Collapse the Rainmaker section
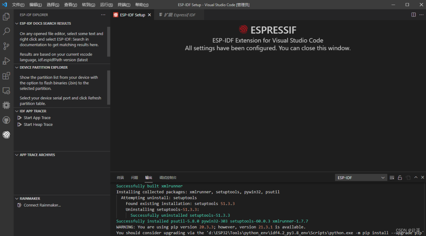This screenshot has width=426, height=236. pyautogui.click(x=17, y=199)
